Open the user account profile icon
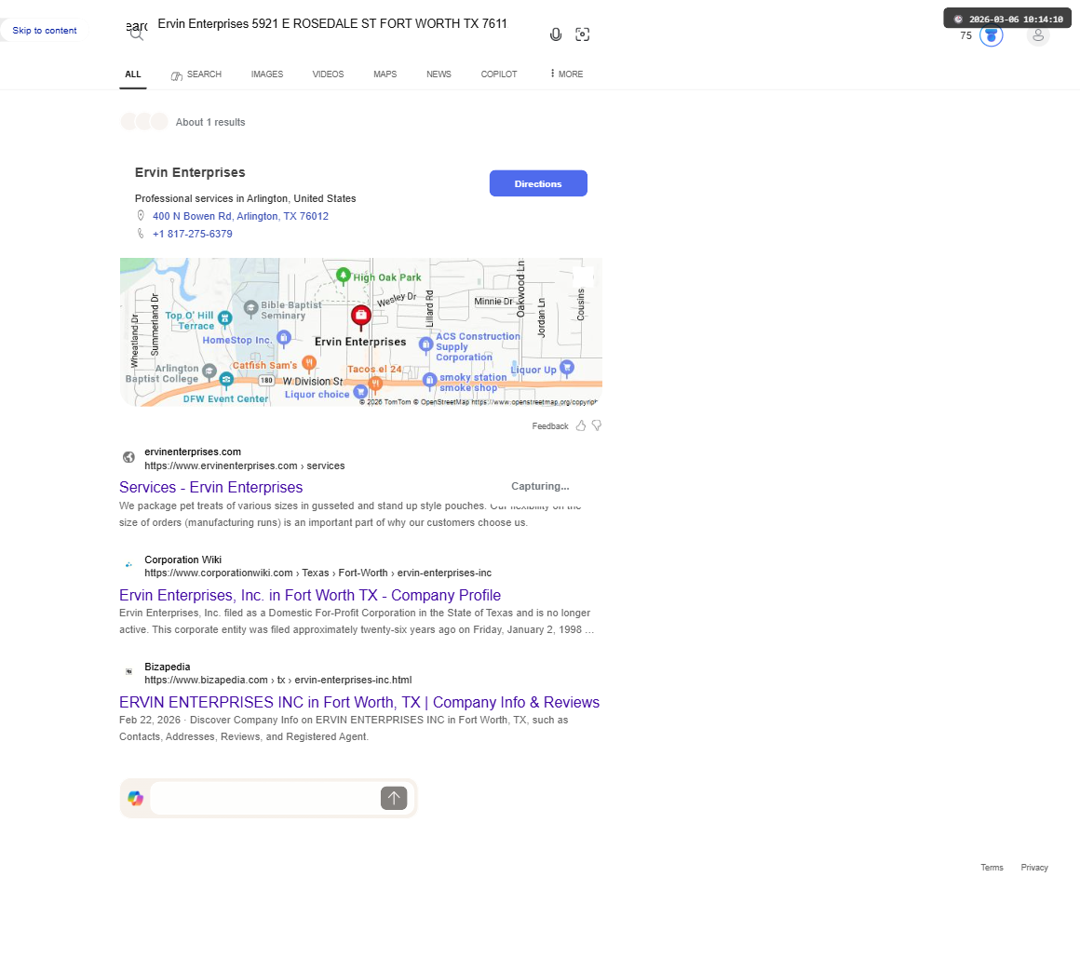 [1038, 35]
